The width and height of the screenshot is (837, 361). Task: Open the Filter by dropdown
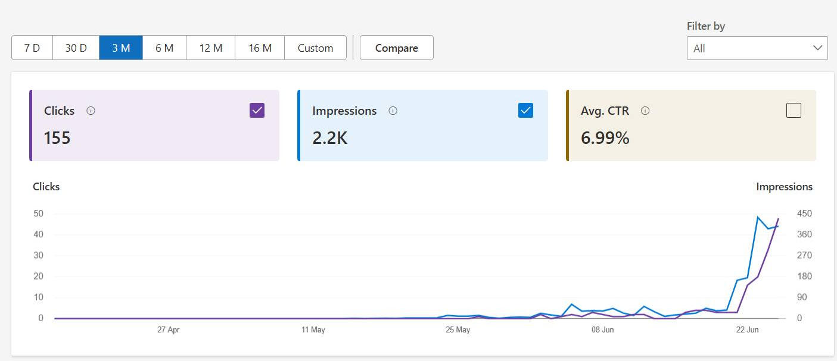(757, 48)
